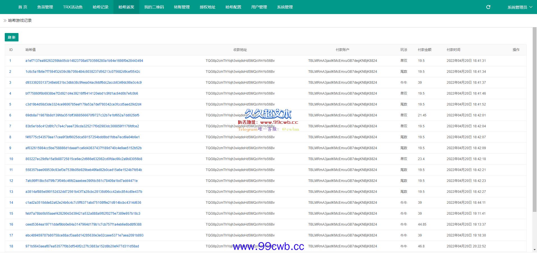This screenshot has width=537, height=253.
Task: Open the 我的二维码 menu
Action: (154, 7)
